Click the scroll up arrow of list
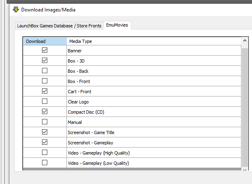 [x=245, y=40]
